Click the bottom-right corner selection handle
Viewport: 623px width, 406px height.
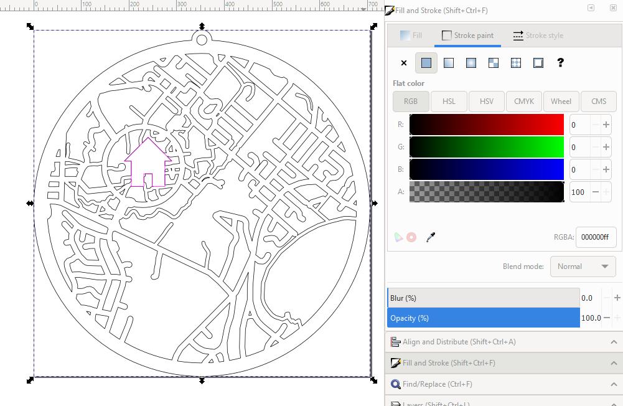373,380
